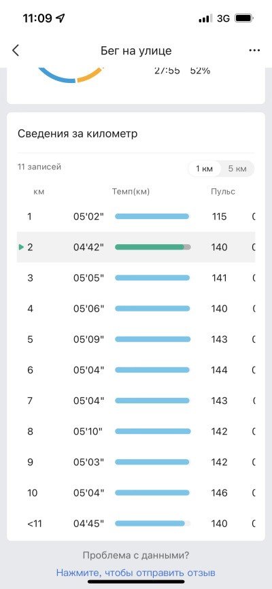Tap the battery icon in status bar
The width and height of the screenshot is (272, 589).
coord(244,18)
